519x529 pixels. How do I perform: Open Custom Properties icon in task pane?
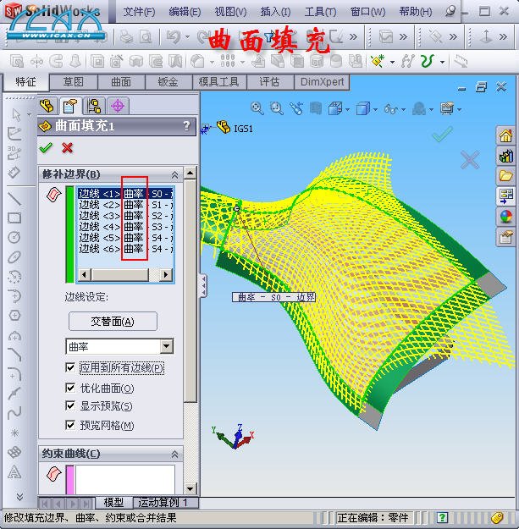505,236
